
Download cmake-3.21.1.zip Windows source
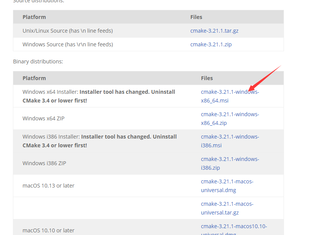click(x=211, y=44)
